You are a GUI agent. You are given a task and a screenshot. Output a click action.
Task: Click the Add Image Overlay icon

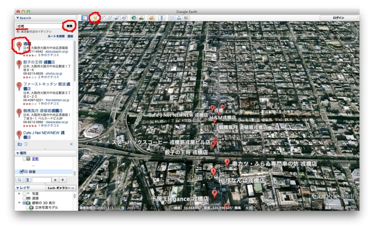coord(117,18)
